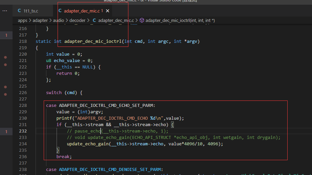This screenshot has width=312, height=175.
Task: Click the symbol cube icon in breadcrumb
Action: [142, 20]
